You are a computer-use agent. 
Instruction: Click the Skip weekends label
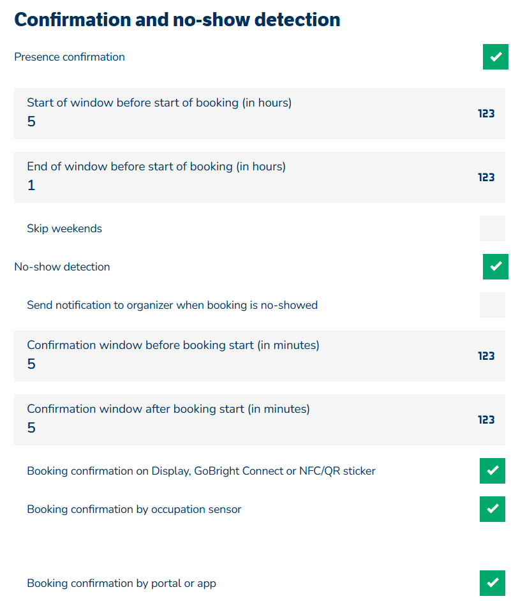tap(64, 228)
